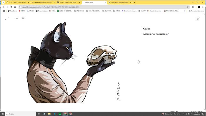
Task: Close the 'Gatos | Gatos' tab
Action: pyautogui.click(x=105, y=2)
